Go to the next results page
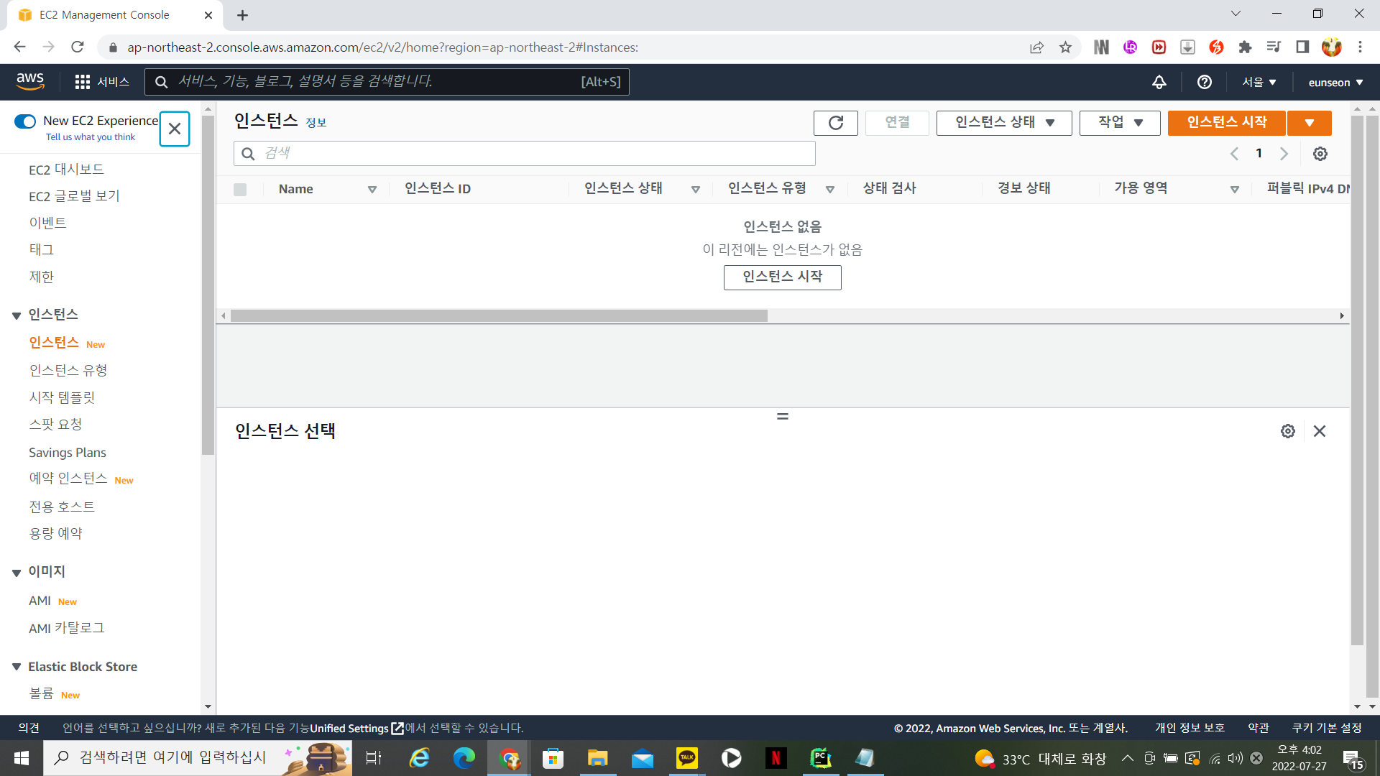 (x=1284, y=154)
